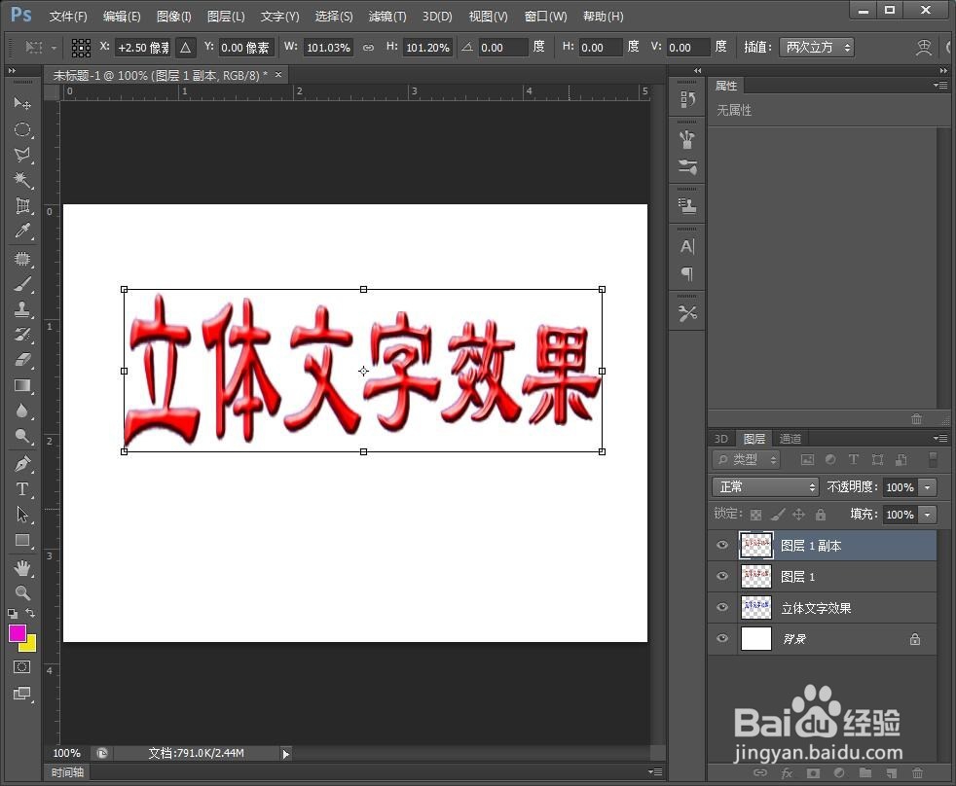This screenshot has width=956, height=786.
Task: Select the Zoom tool in the toolbox
Action: pos(23,590)
